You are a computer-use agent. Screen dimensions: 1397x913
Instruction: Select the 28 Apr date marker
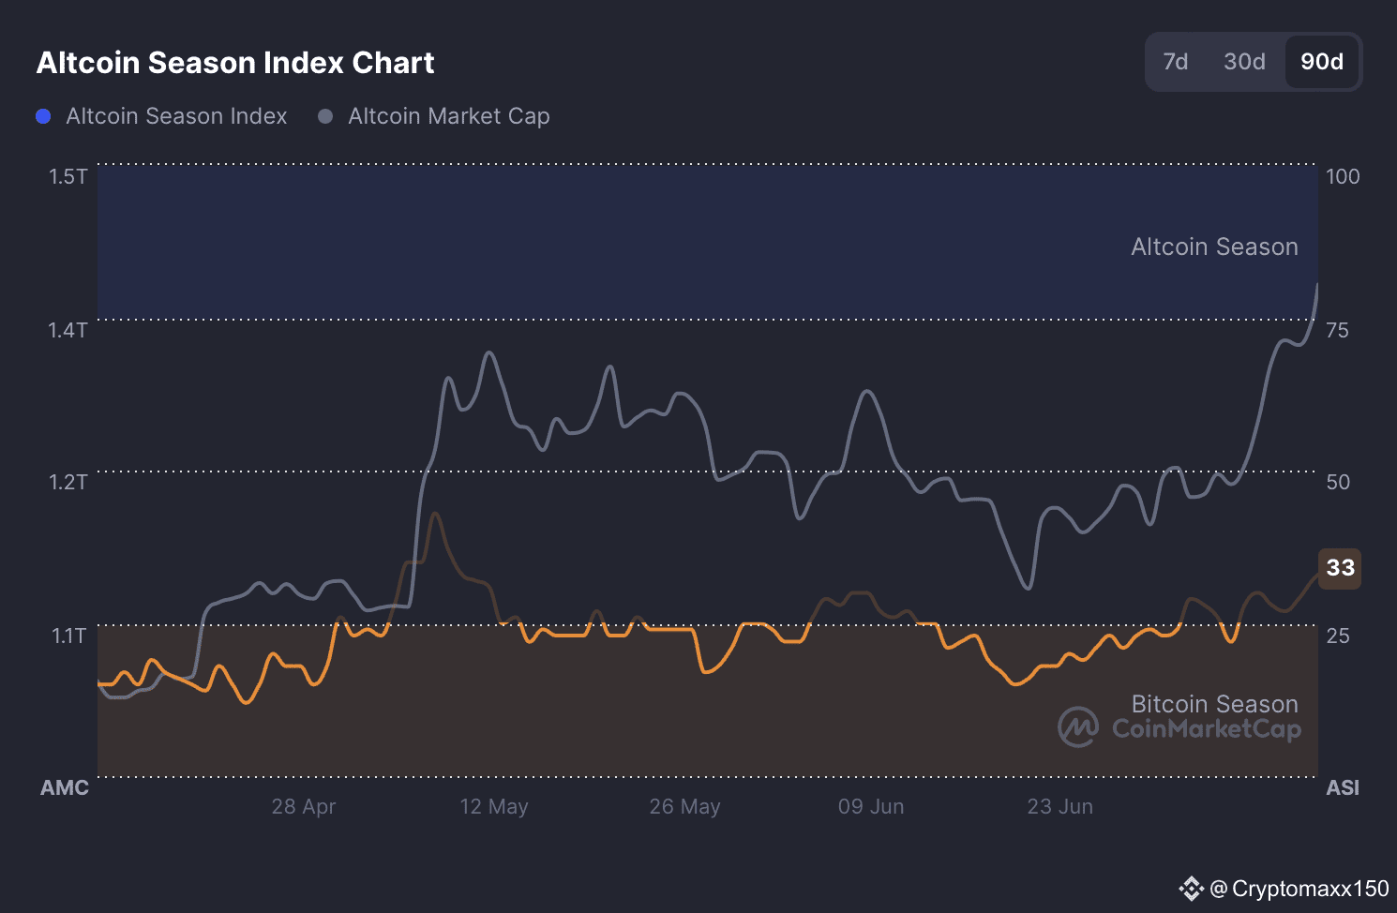pos(304,806)
